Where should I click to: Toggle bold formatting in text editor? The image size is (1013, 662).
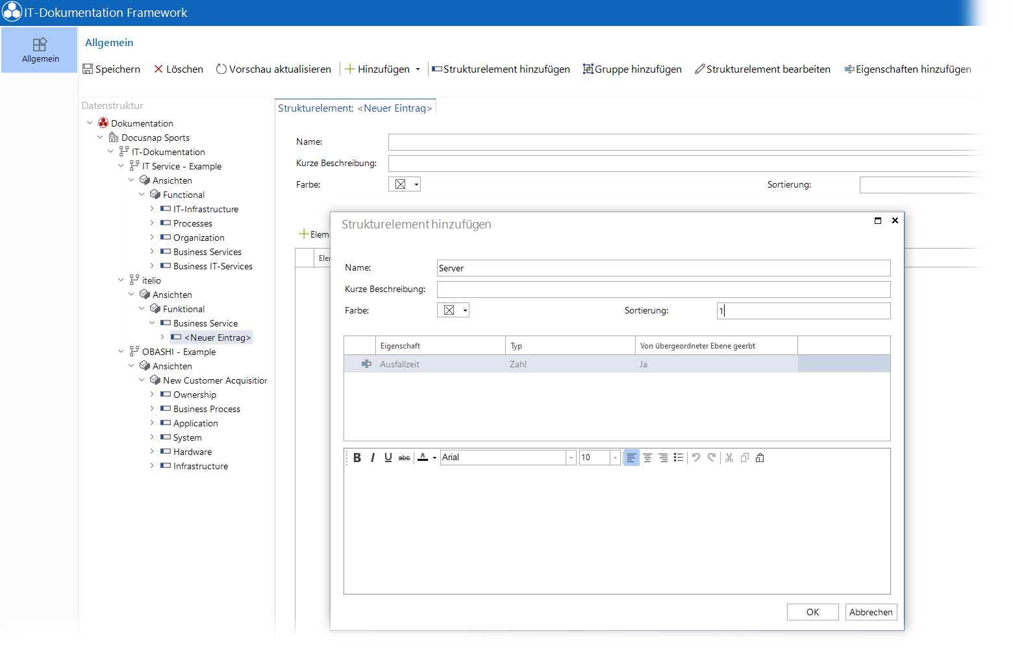357,458
